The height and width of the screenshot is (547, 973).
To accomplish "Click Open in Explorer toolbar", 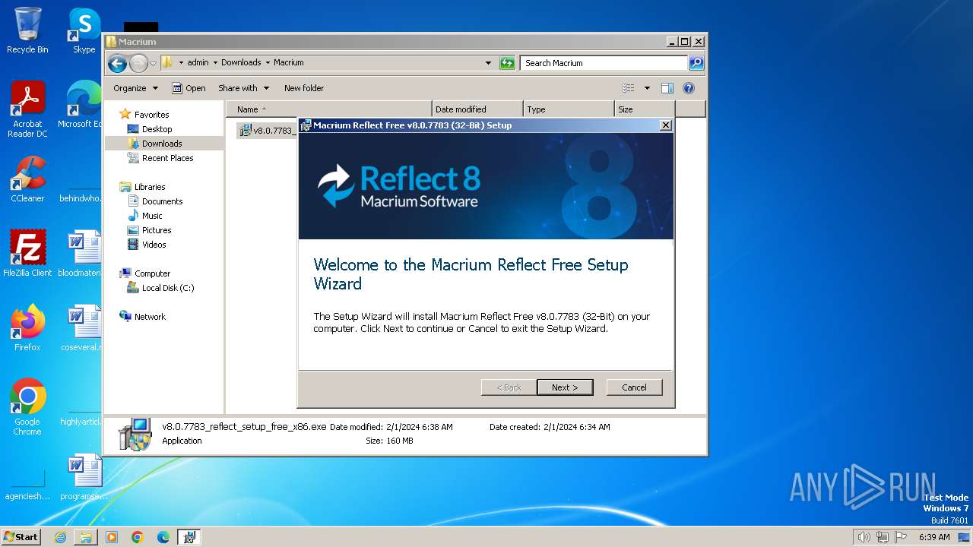I will coord(189,88).
